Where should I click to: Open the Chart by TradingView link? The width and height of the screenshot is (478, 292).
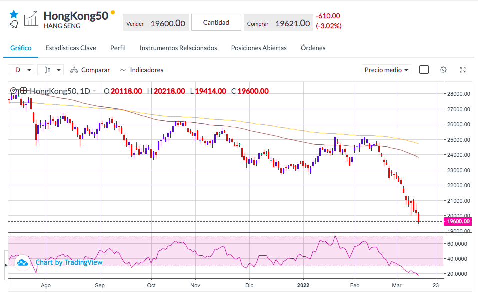69,262
